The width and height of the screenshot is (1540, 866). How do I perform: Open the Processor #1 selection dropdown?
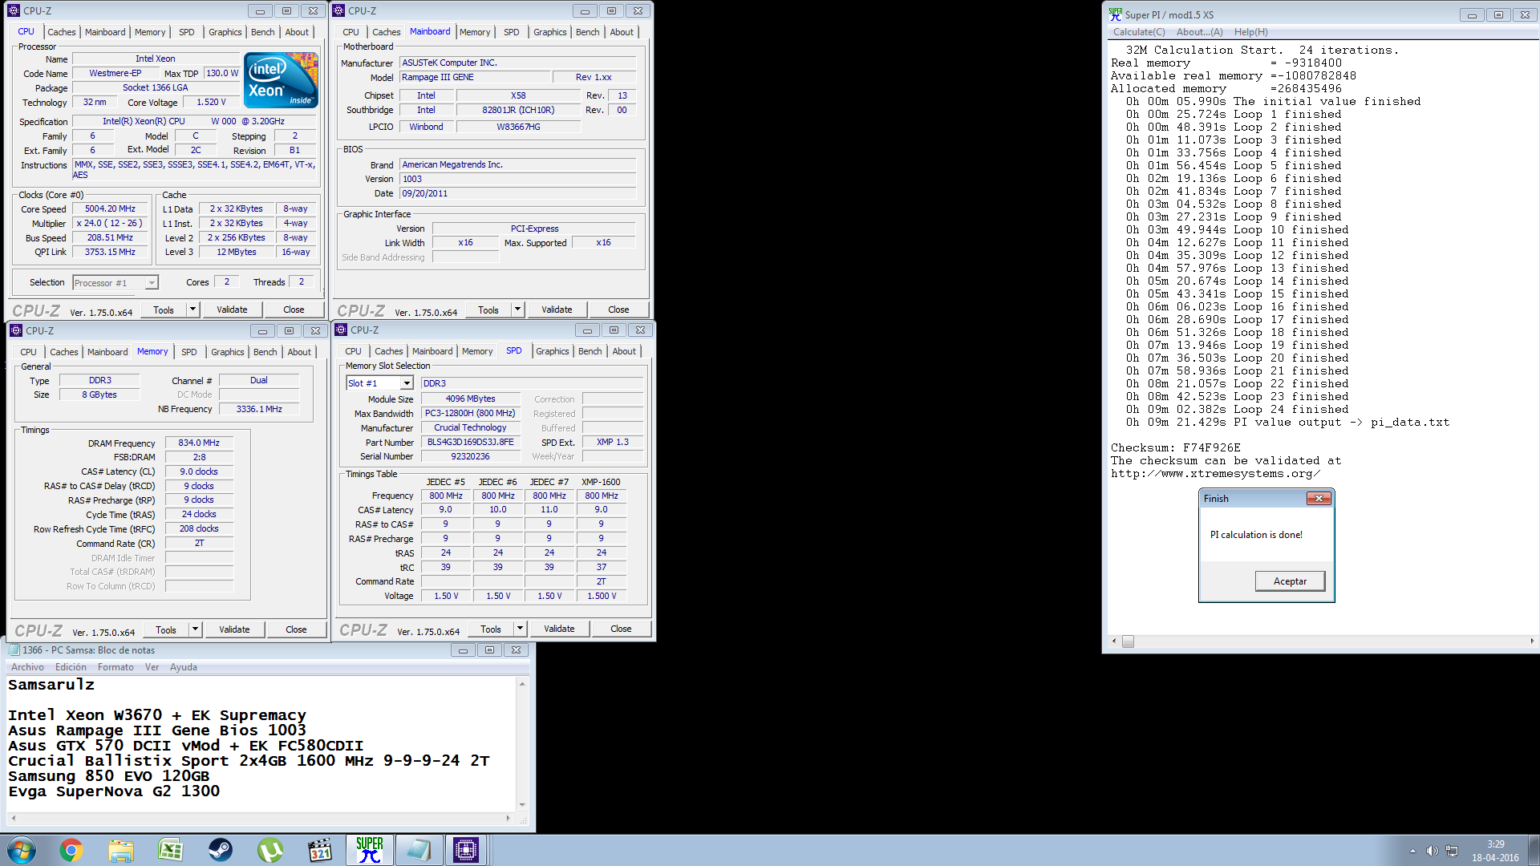point(151,283)
